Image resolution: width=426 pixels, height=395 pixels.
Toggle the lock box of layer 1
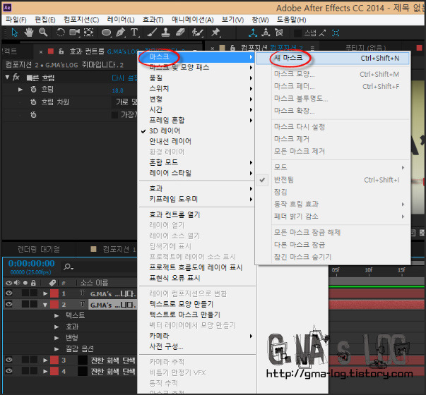34,293
